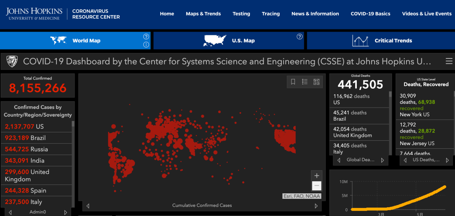Screen dimensions: 455x216
Task: Click the Esri, FAO, NOAA attribution
Action: (302, 196)
